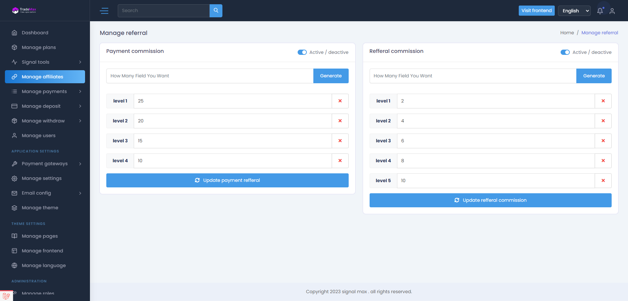
Task: Click the hamburger menu icon
Action: pos(104,11)
